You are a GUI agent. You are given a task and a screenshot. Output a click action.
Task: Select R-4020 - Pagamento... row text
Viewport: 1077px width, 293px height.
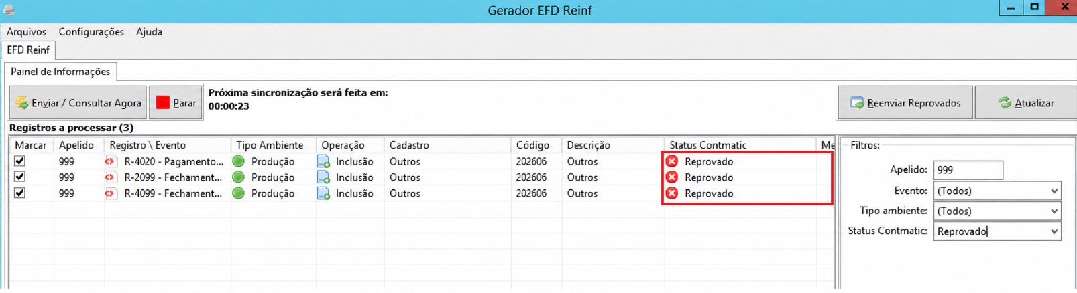tap(174, 161)
